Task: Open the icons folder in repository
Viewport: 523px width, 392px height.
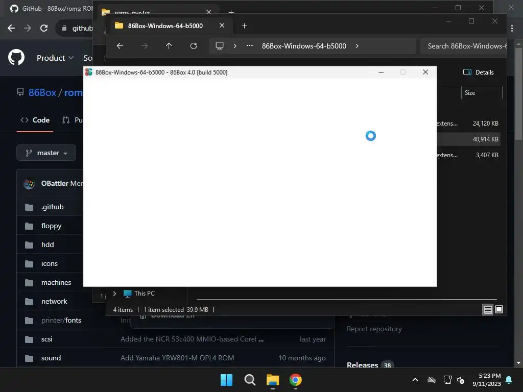Action: 50,264
